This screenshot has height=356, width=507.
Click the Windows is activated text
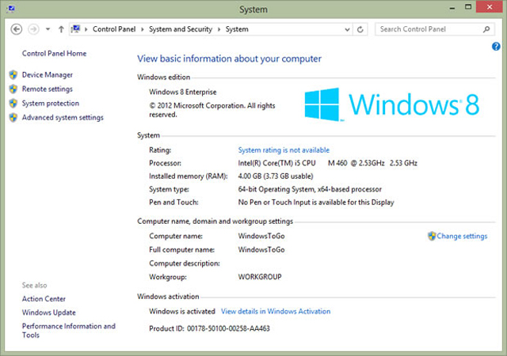pos(182,312)
